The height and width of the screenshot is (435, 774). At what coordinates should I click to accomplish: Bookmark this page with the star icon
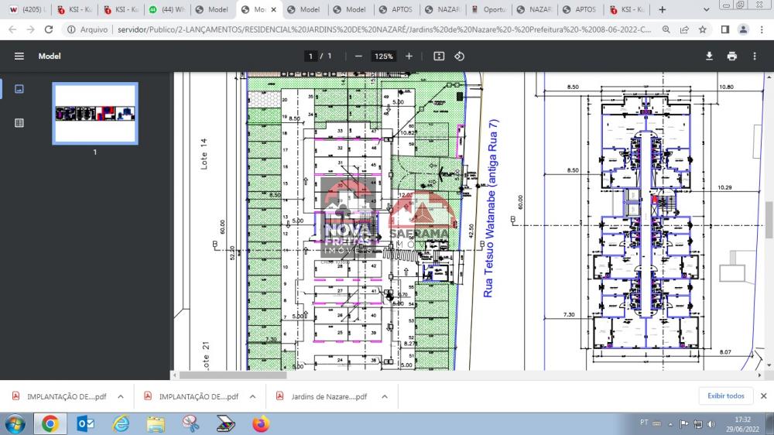click(x=702, y=29)
